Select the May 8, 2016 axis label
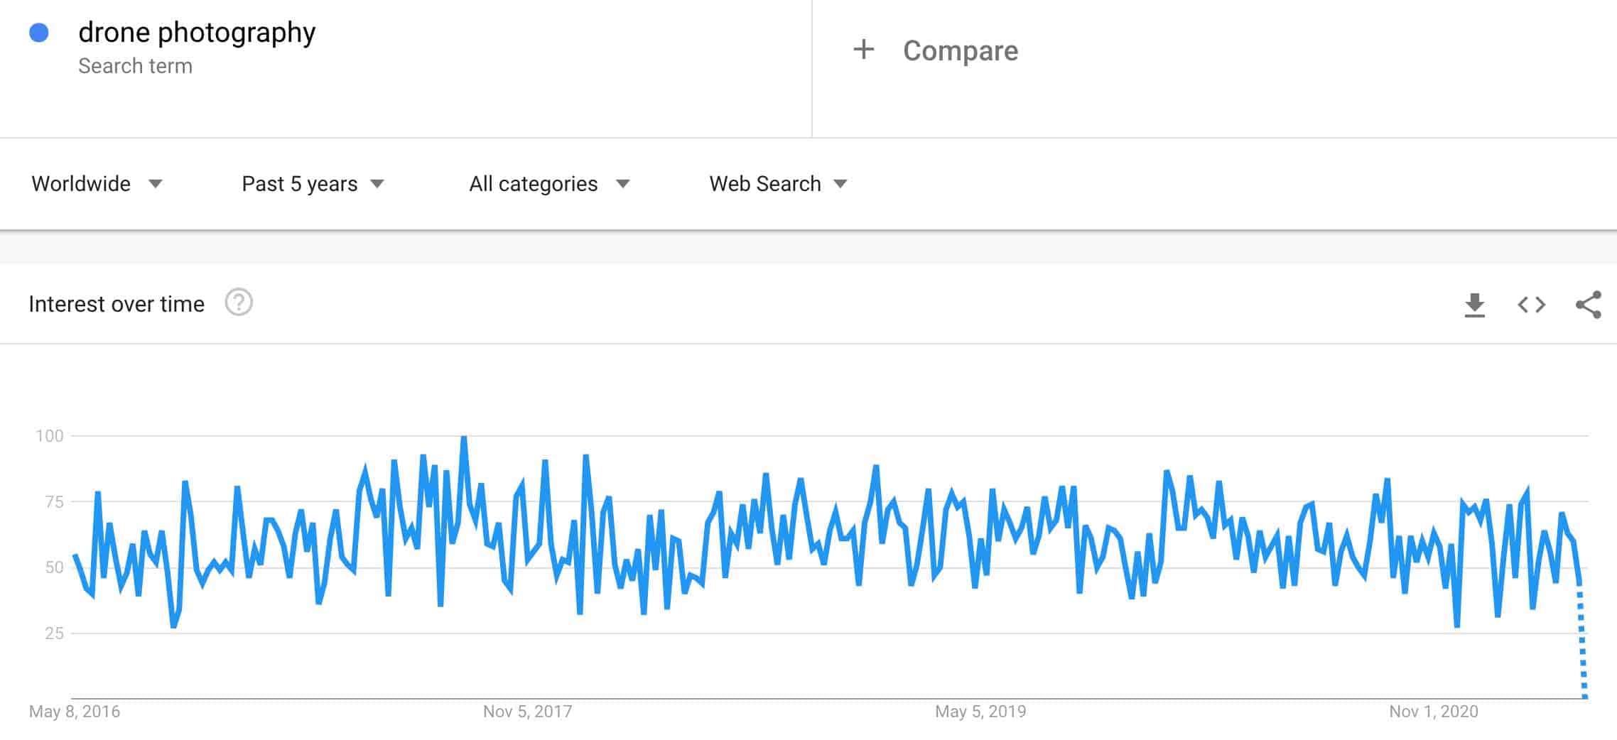1617x740 pixels. pyautogui.click(x=75, y=711)
